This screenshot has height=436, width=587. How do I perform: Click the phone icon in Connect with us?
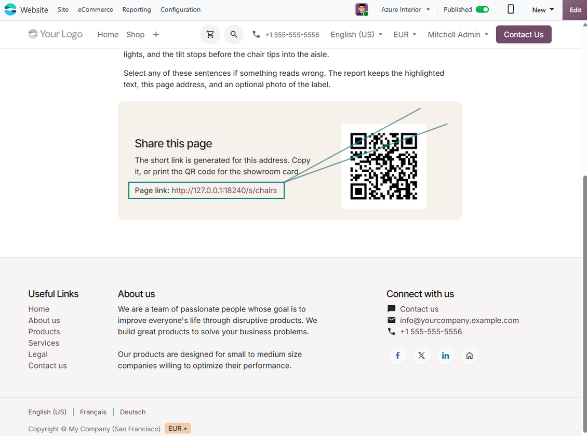click(391, 332)
